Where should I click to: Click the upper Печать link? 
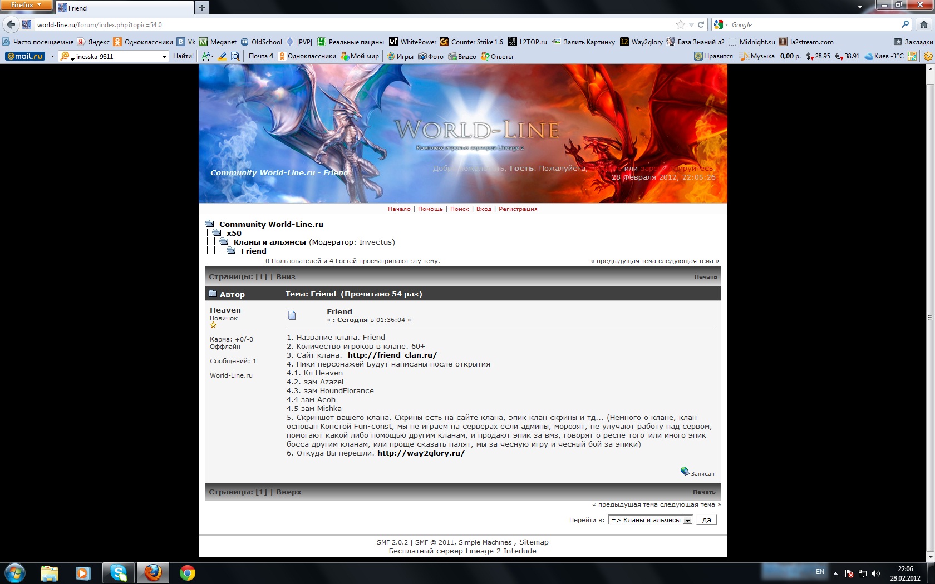tap(706, 276)
